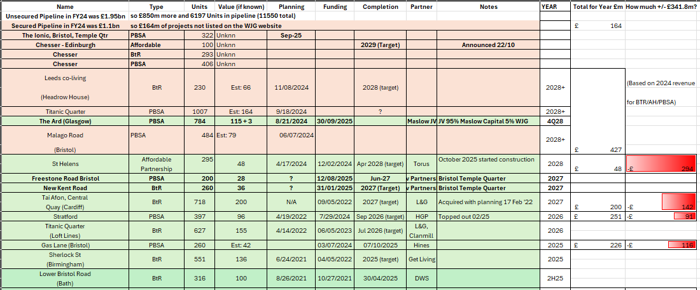
Task: Select the 'Notes' column header
Action: click(488, 7)
